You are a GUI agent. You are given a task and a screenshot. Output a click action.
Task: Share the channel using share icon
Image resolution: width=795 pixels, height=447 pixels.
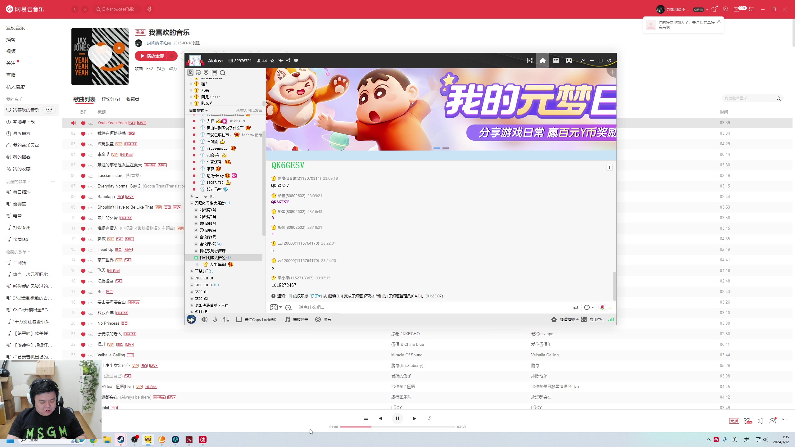tap(288, 61)
